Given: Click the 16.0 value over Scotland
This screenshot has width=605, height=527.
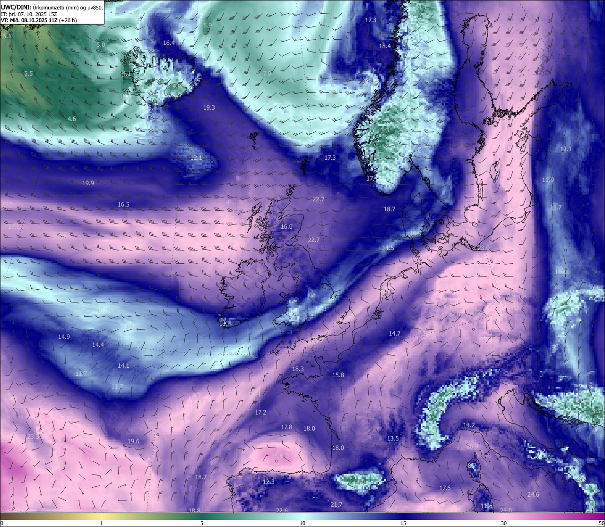Looking at the screenshot, I should pyautogui.click(x=286, y=226).
